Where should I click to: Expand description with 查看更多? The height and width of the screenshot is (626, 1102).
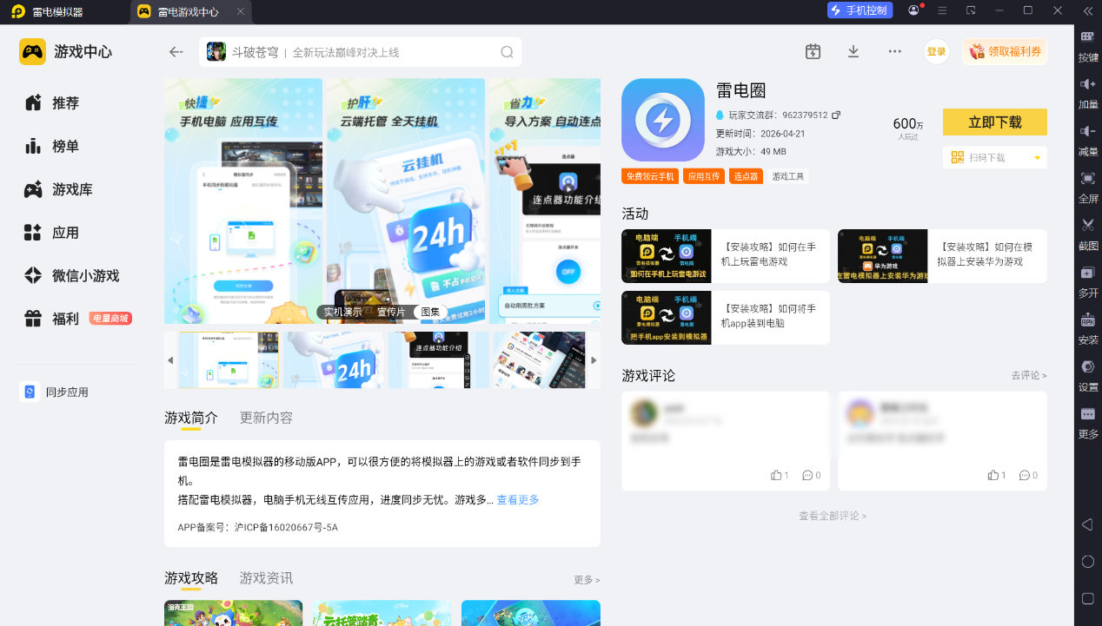click(518, 499)
